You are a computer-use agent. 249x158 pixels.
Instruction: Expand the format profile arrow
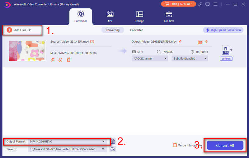[x=231, y=50]
